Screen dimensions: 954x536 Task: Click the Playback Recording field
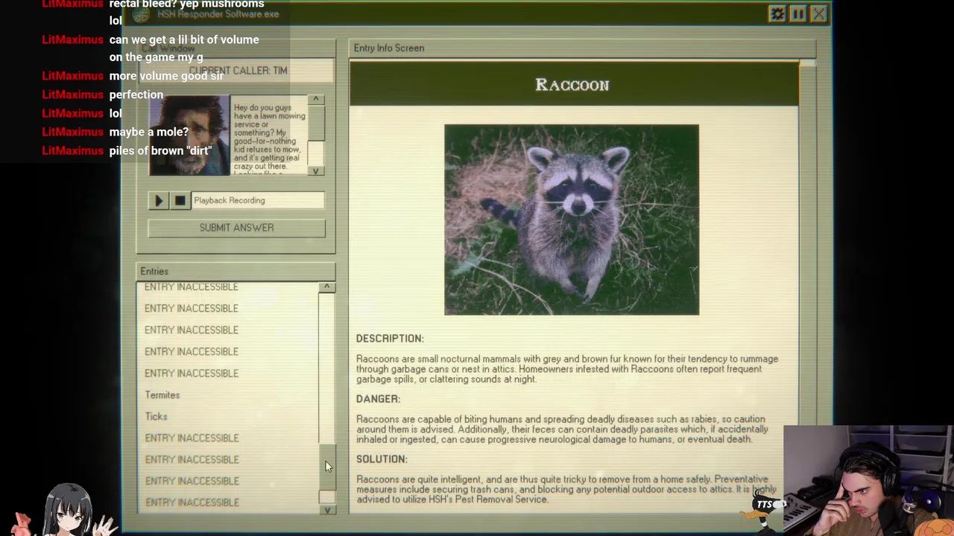[257, 200]
